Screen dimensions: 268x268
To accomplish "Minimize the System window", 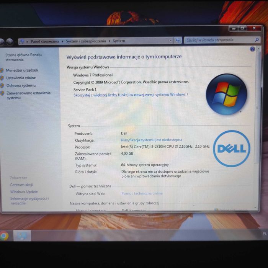I will 234,28.
